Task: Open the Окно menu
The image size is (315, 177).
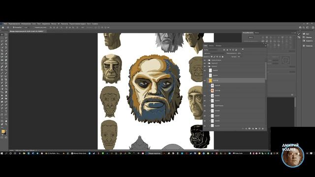Action: [89, 24]
